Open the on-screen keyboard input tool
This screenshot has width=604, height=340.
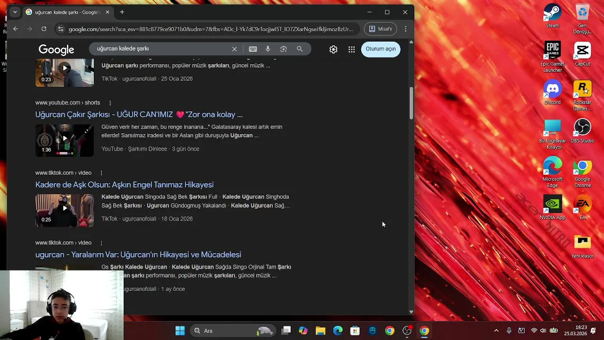(253, 49)
